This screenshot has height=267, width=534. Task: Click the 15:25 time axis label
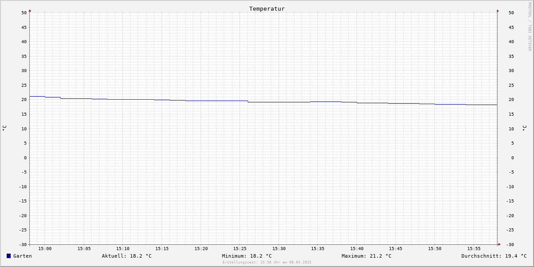tap(240, 249)
